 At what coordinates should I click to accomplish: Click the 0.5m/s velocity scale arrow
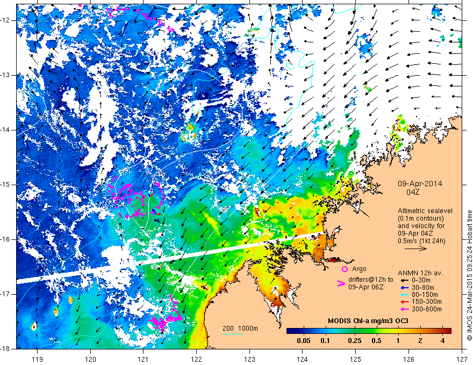(415, 249)
